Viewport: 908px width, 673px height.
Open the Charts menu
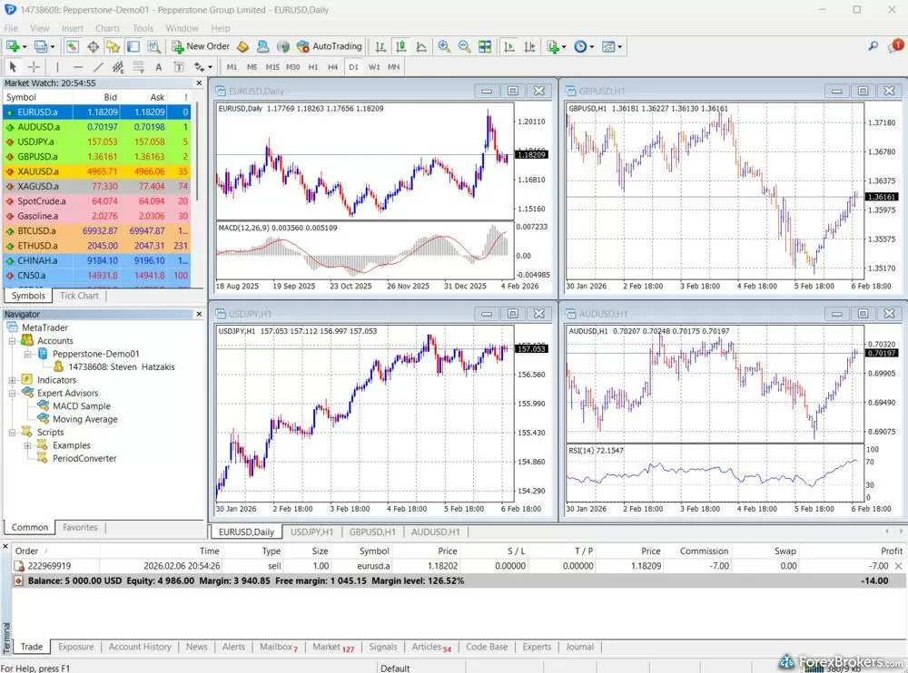[107, 27]
